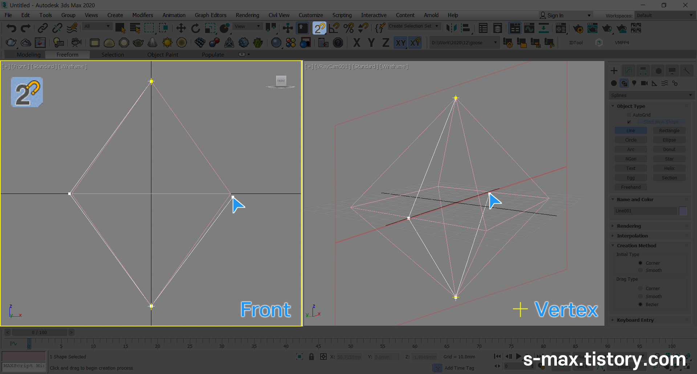Toggle the 2D Snaps button in toolbar

[x=319, y=28]
